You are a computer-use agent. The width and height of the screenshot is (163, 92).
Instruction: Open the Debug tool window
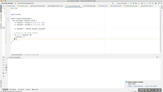13,89
